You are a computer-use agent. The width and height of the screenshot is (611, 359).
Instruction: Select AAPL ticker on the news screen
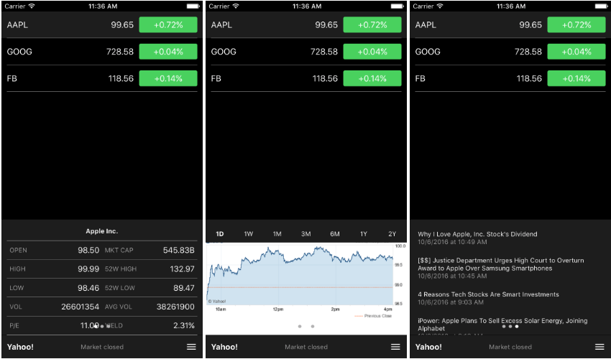426,25
